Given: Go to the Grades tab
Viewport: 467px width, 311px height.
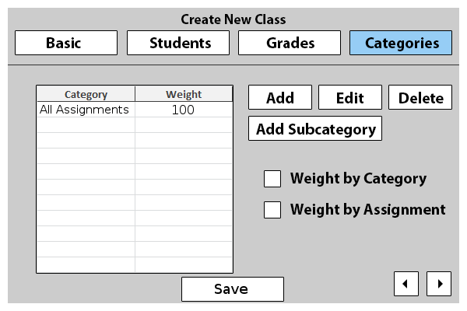Looking at the screenshot, I should [290, 43].
